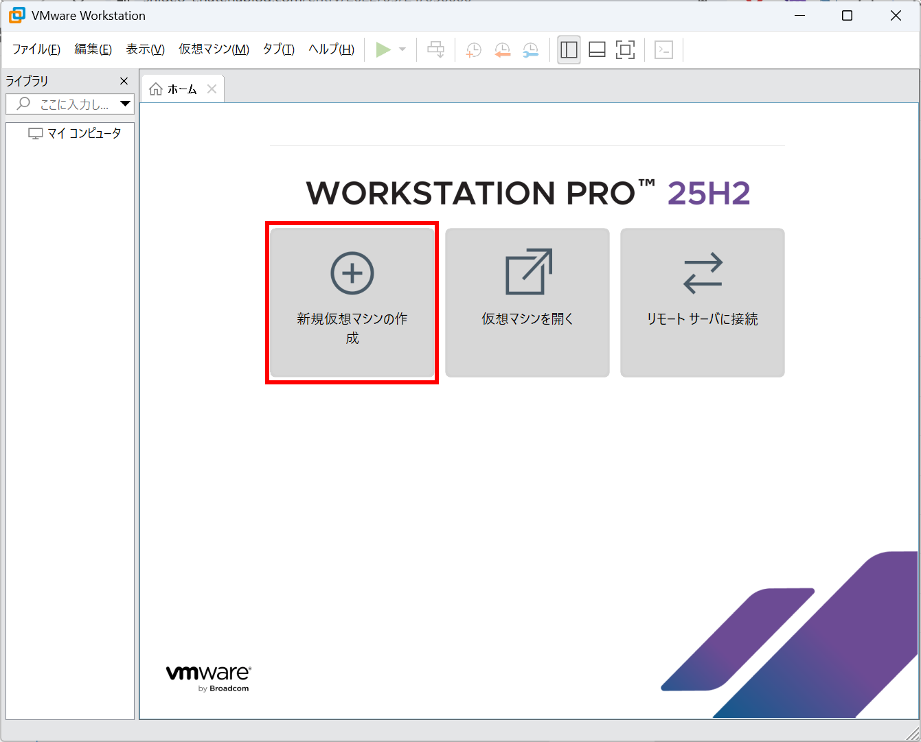
Task: Select マイ コンピュータ in the library tree
Action: (75, 133)
